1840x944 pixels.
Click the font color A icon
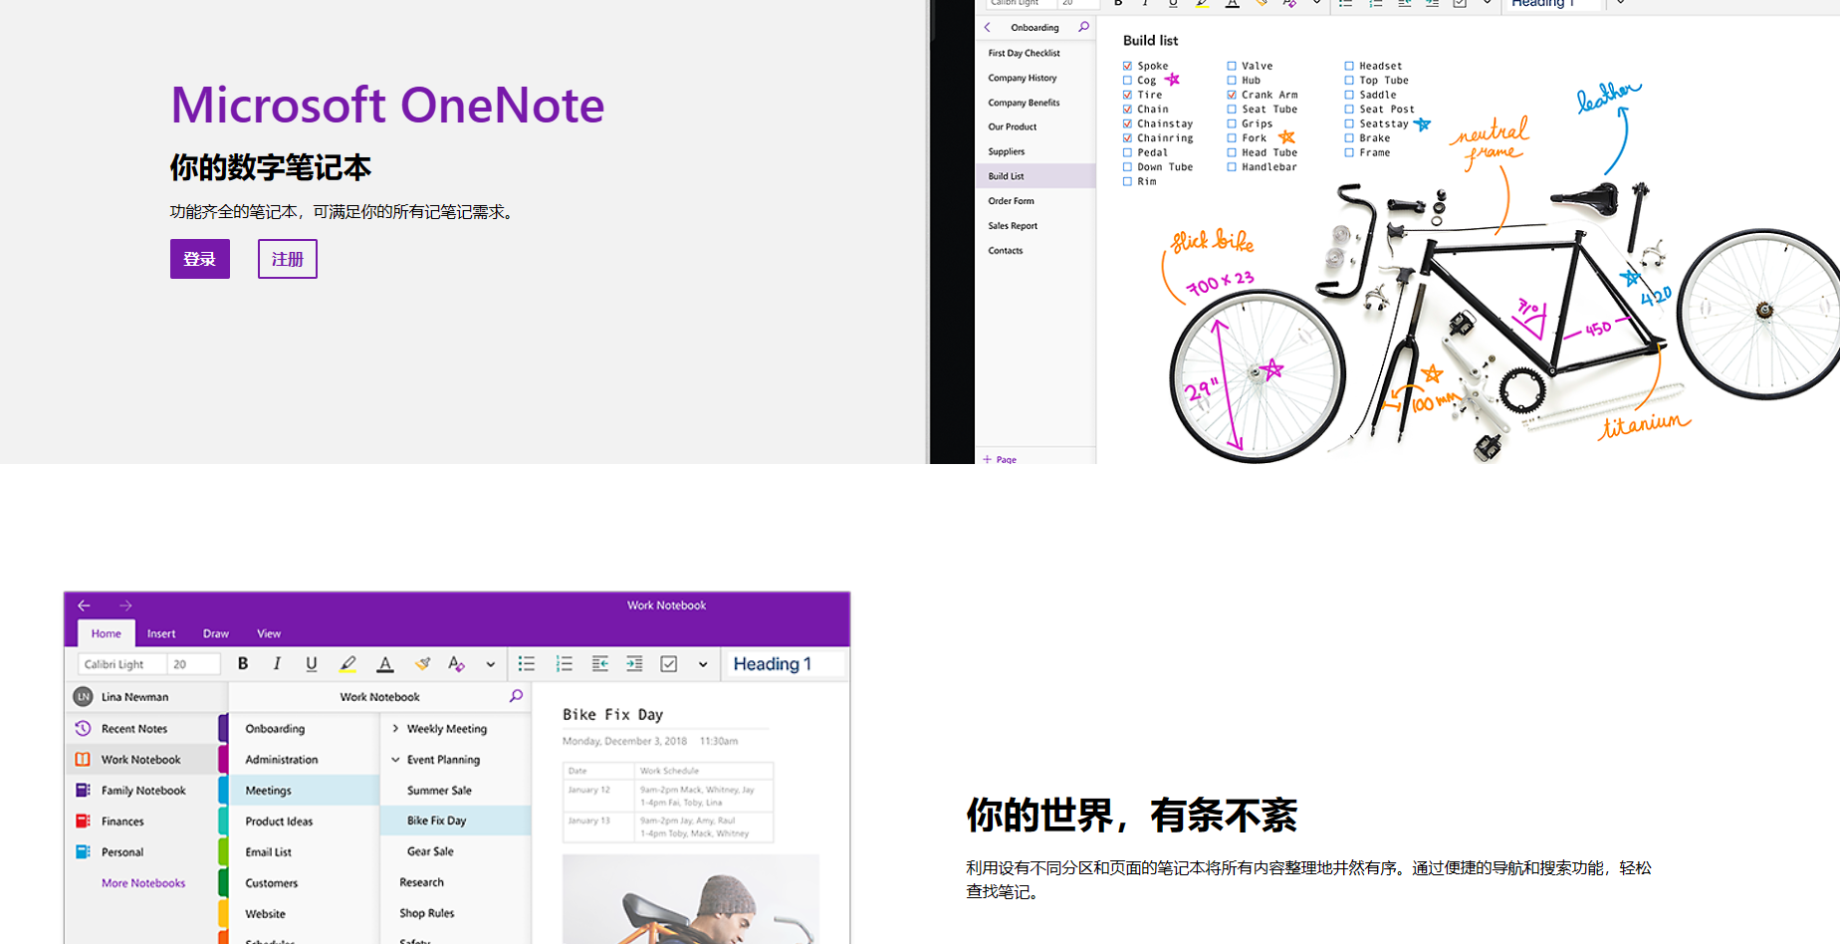click(385, 664)
